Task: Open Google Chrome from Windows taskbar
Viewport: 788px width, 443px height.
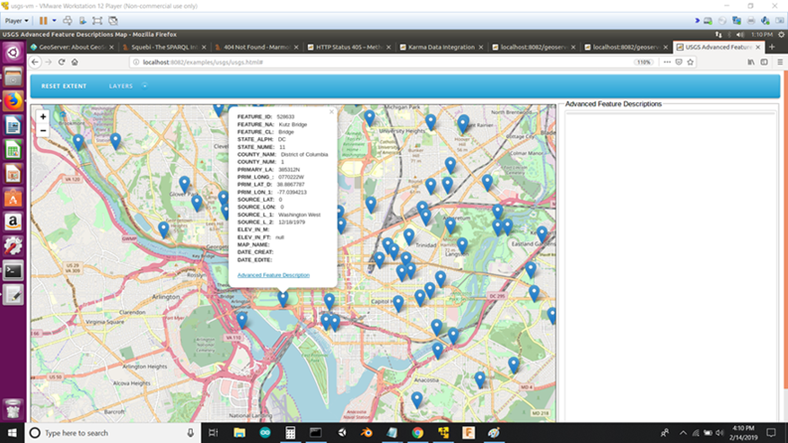Action: [417, 432]
